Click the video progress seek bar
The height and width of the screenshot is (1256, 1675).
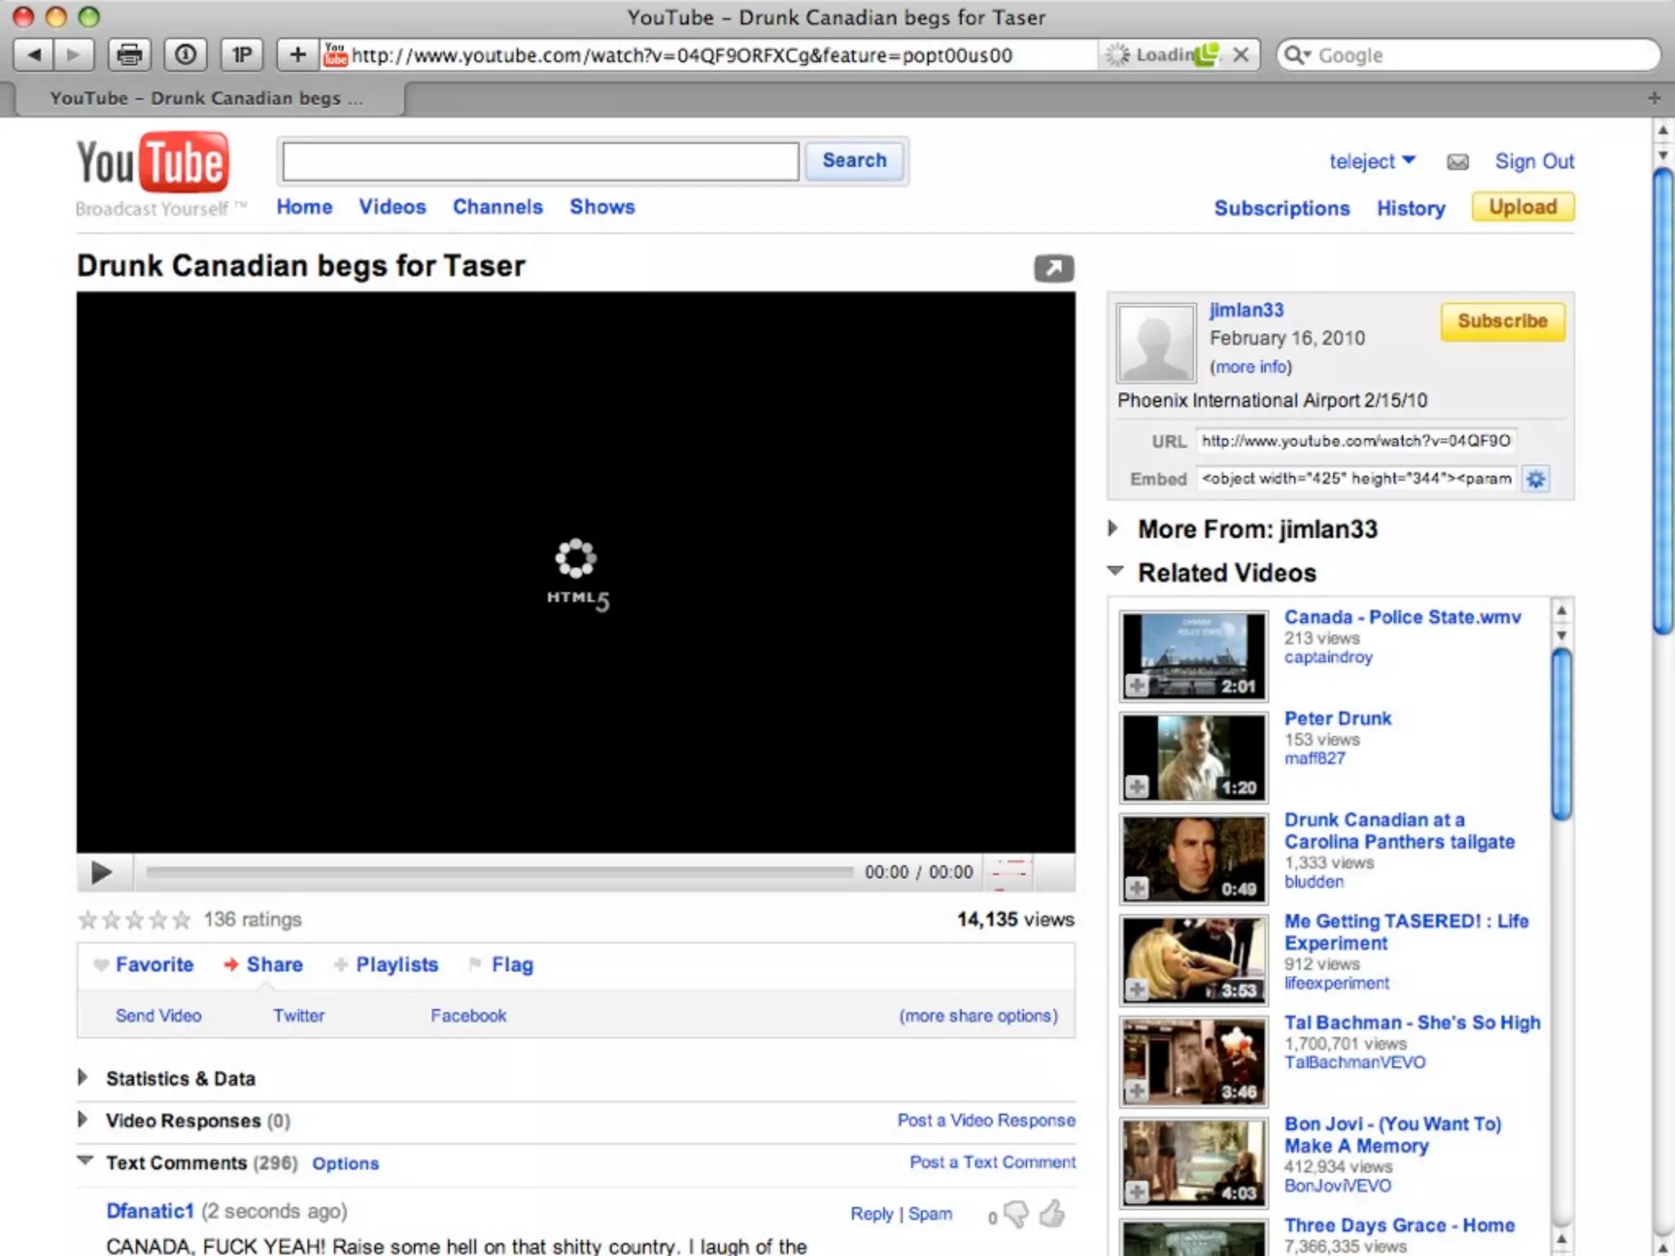tap(499, 872)
